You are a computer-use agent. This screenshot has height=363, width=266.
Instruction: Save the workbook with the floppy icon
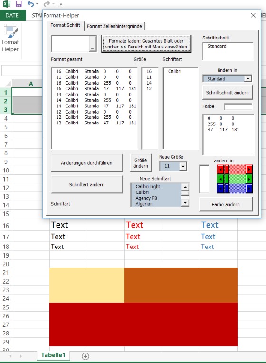point(19,4)
